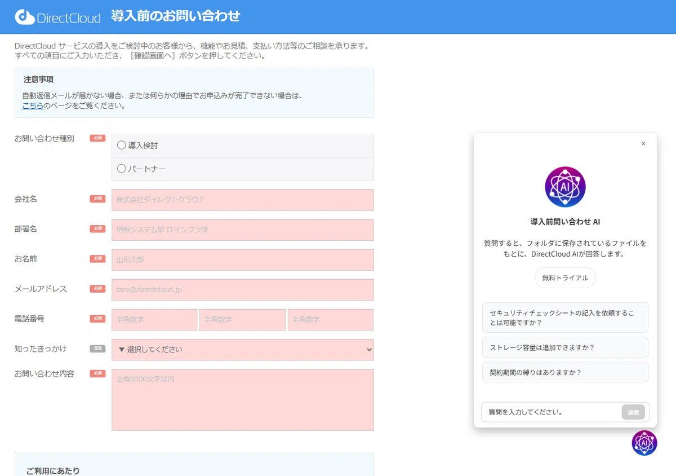
Task: Open the floating AI chat launcher icon
Action: tap(644, 443)
